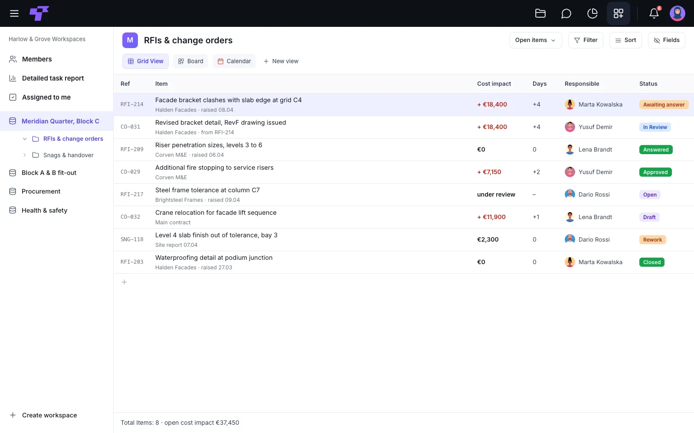Click the Meridian Quarter database icon
Screen dimensions: 694x433
point(13,121)
